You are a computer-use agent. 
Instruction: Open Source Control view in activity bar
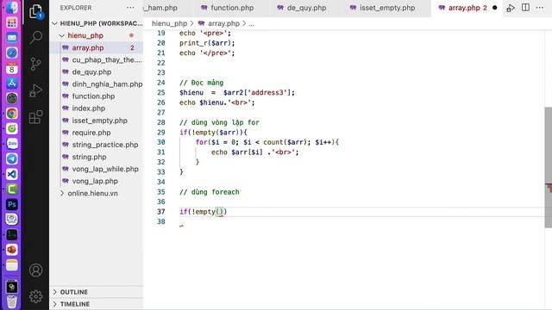click(35, 64)
